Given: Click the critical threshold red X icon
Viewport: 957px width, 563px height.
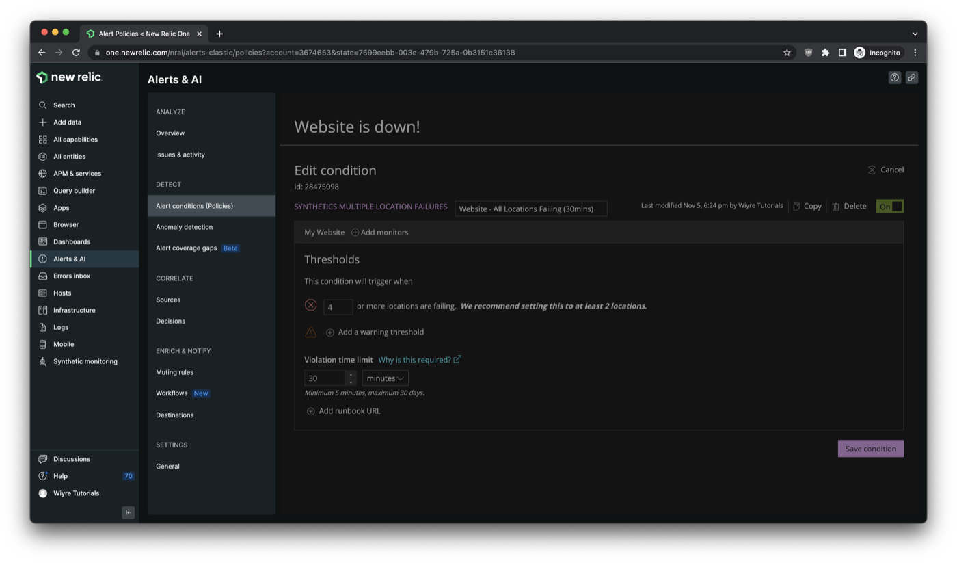Looking at the screenshot, I should (311, 305).
